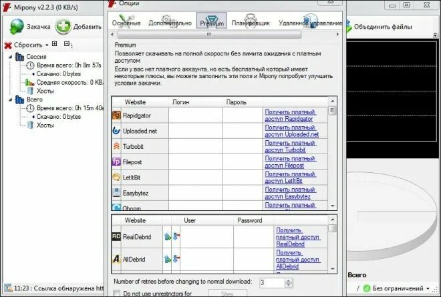This screenshot has width=441, height=297.
Task: Click the Uploaded.net site icon
Action: [116, 131]
